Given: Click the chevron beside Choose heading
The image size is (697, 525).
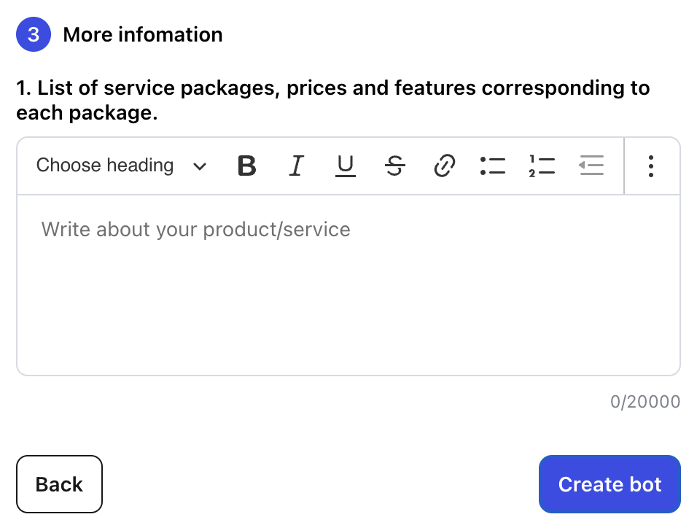Looking at the screenshot, I should pos(199,167).
